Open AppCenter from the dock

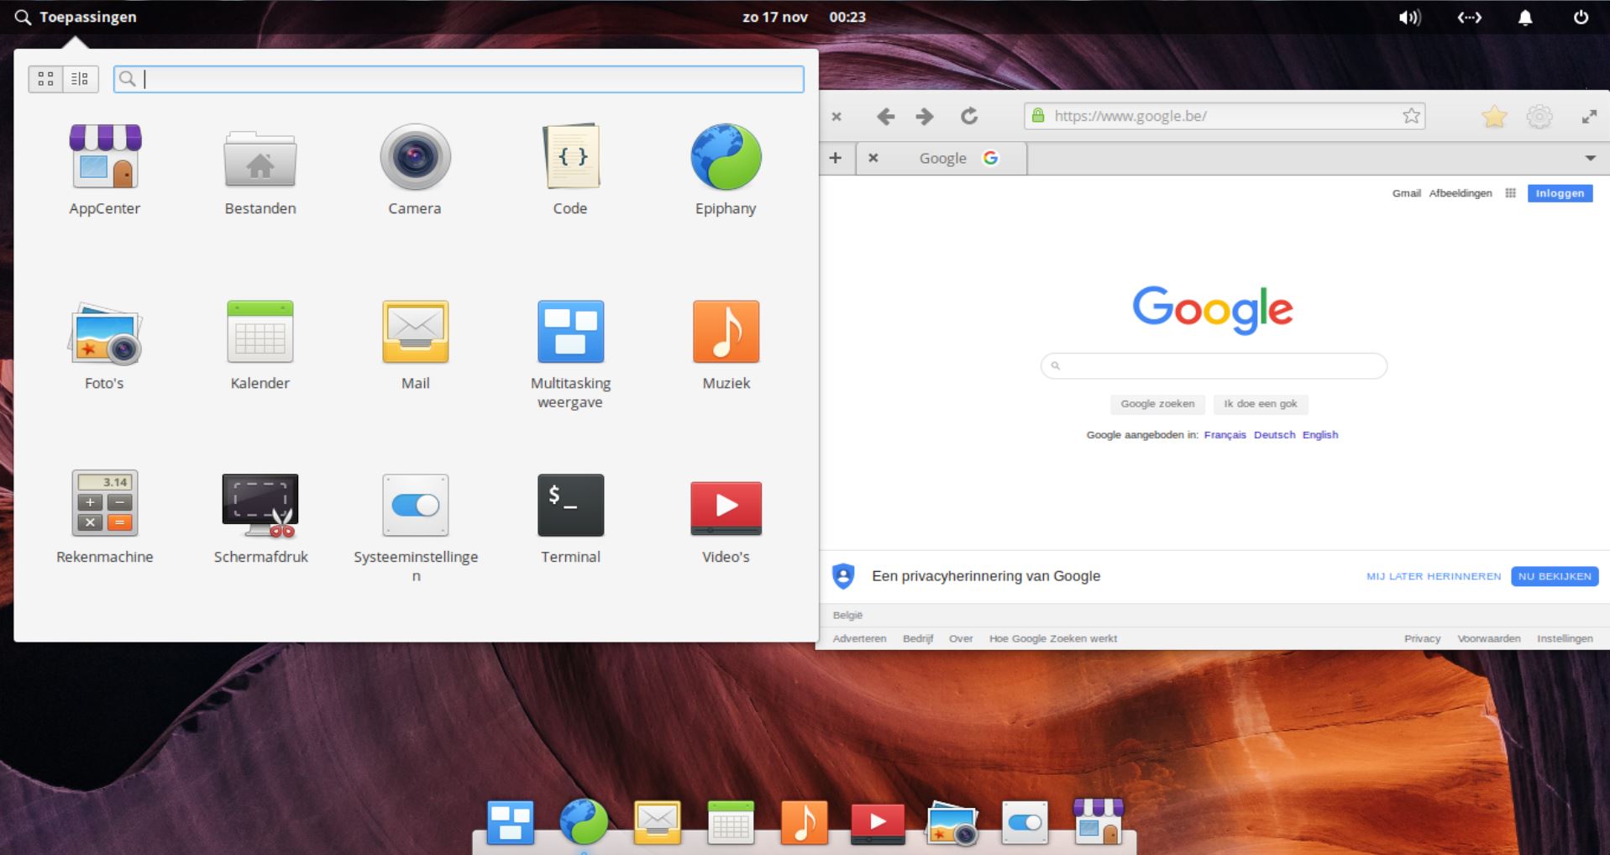(1099, 821)
